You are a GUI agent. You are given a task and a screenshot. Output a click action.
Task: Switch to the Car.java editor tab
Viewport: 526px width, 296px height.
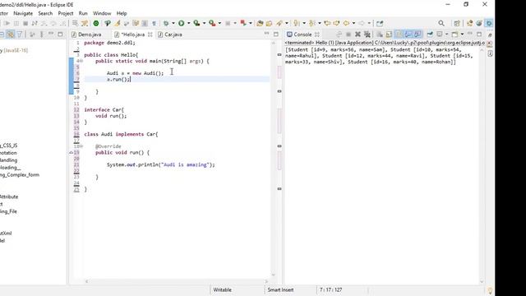[x=170, y=35]
